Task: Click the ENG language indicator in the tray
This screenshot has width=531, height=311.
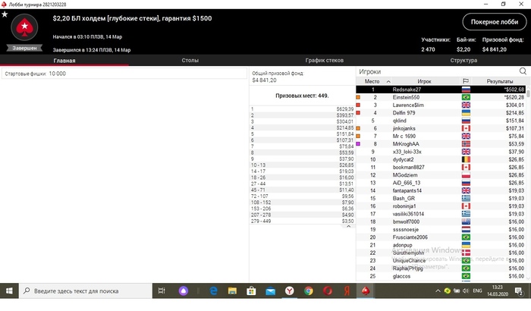Action: (x=477, y=291)
